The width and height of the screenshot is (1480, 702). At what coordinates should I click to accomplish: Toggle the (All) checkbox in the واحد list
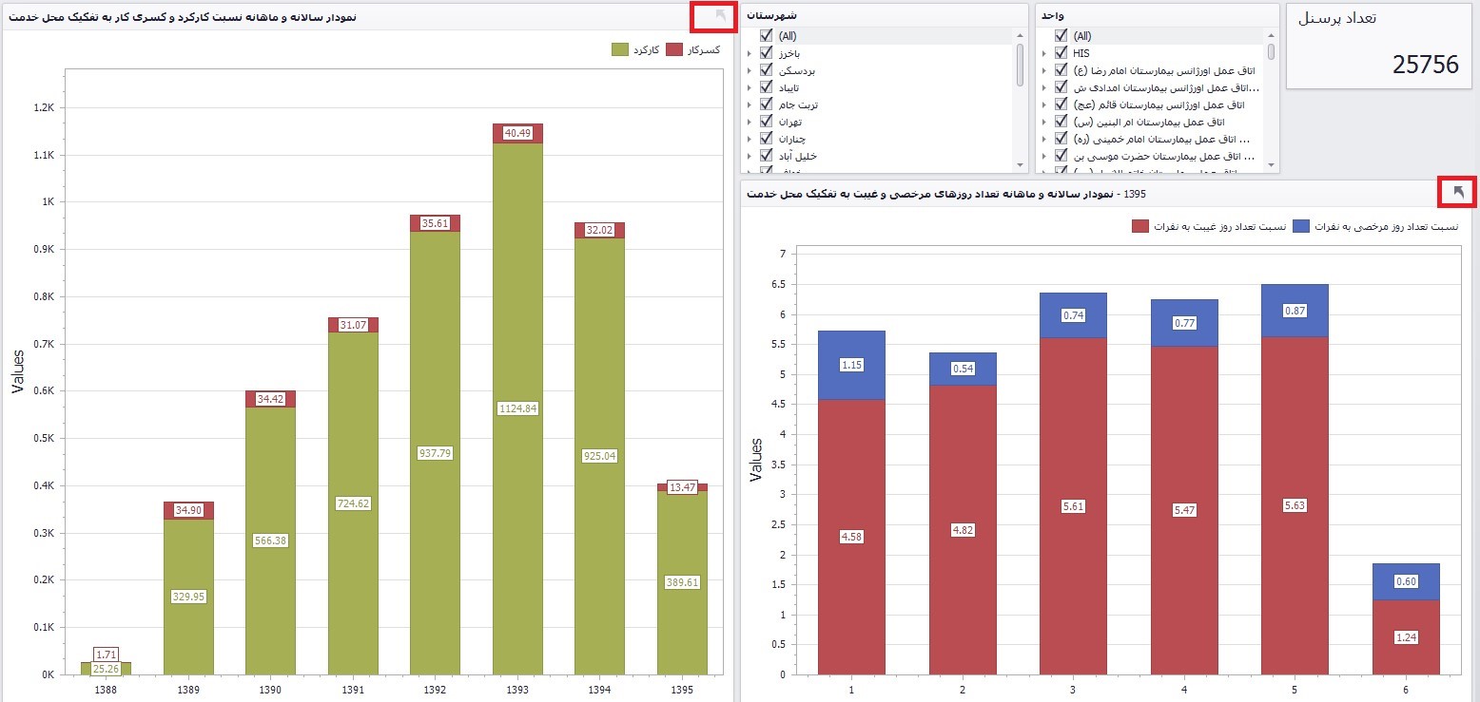(x=1061, y=36)
